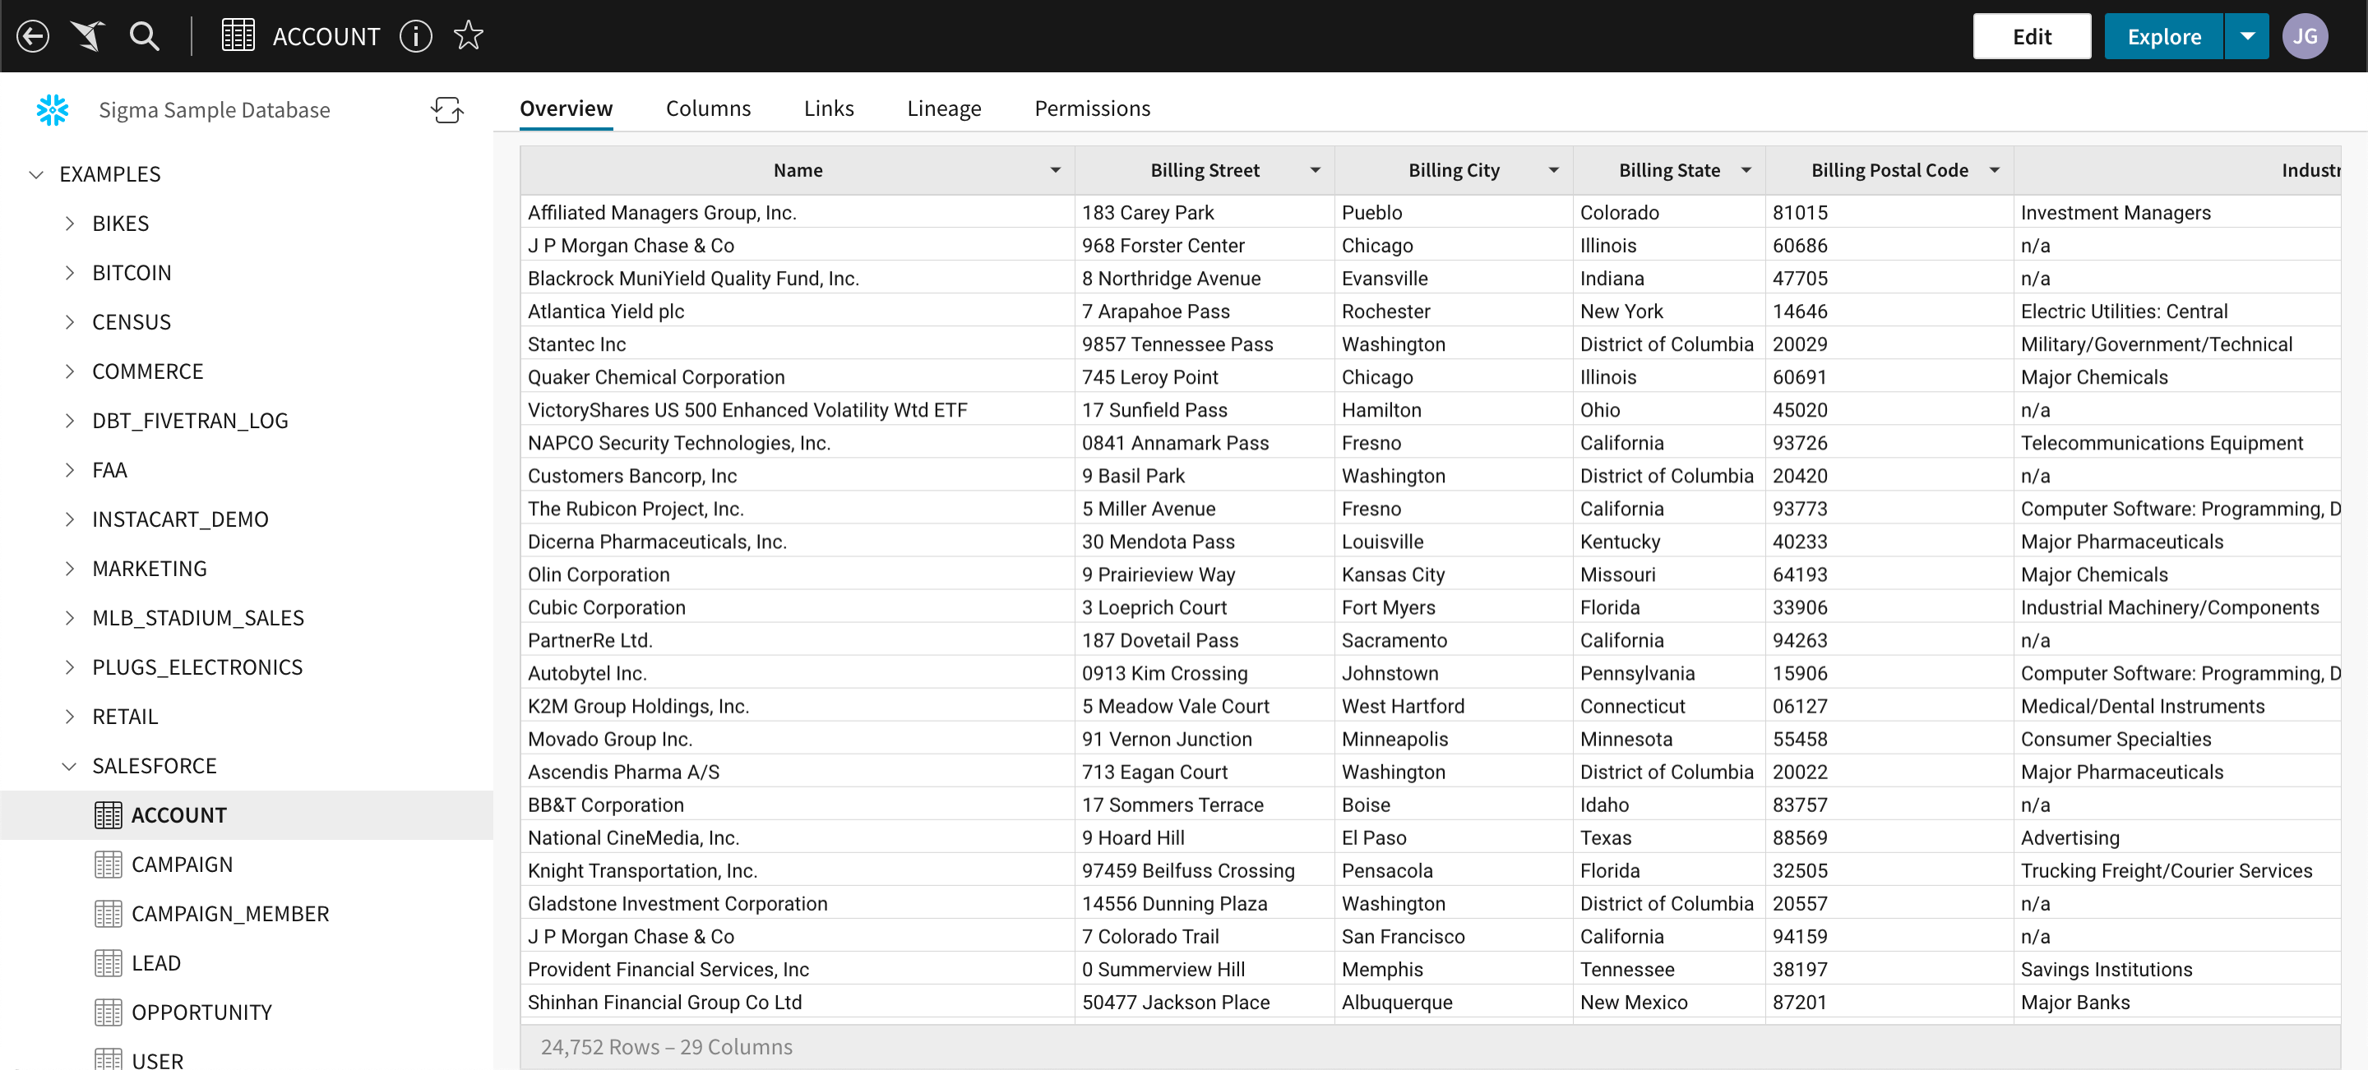Click the CAMPAIGN_MEMBER table icon
Image resolution: width=2368 pixels, height=1070 pixels.
(109, 914)
